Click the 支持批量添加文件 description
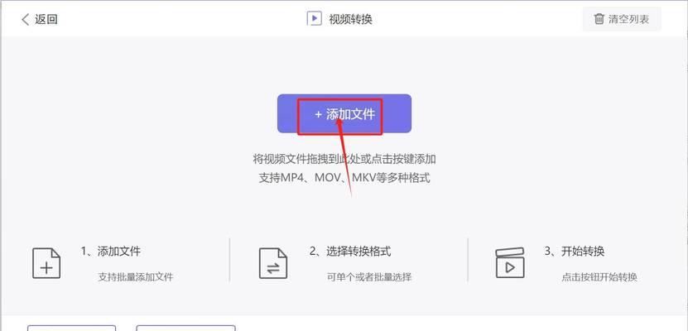This screenshot has height=331, width=688. pyautogui.click(x=136, y=276)
